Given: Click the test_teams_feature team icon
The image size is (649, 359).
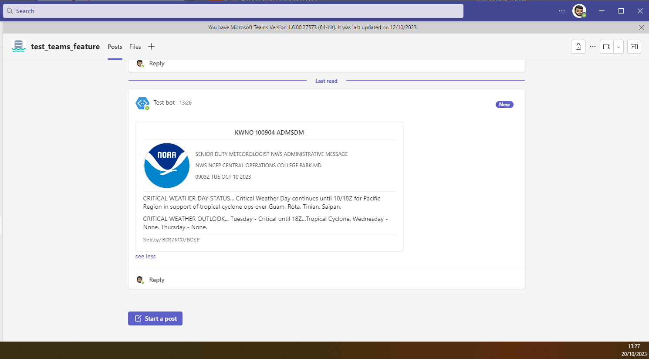Looking at the screenshot, I should [x=18, y=46].
